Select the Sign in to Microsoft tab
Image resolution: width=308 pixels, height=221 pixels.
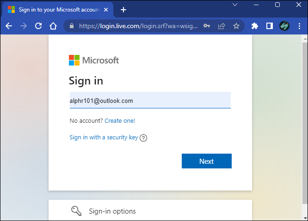(x=57, y=10)
